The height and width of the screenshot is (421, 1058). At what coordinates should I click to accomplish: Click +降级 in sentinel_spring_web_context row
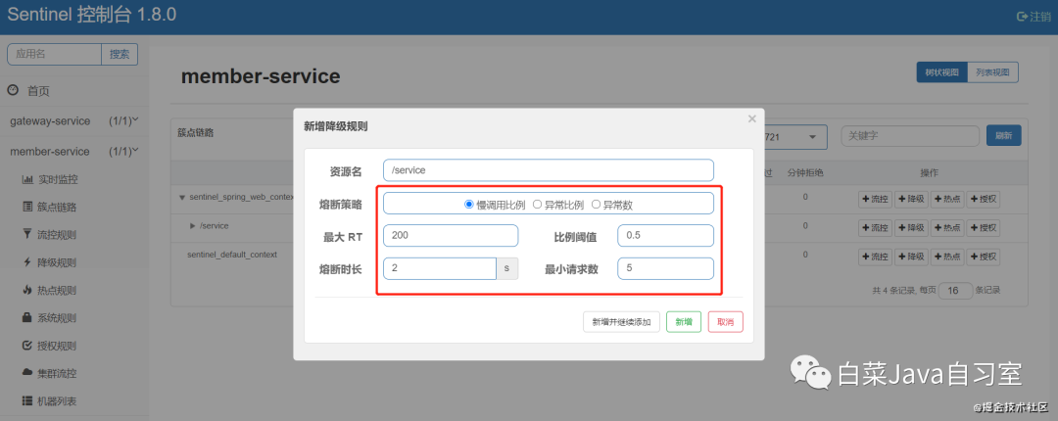pyautogui.click(x=911, y=199)
